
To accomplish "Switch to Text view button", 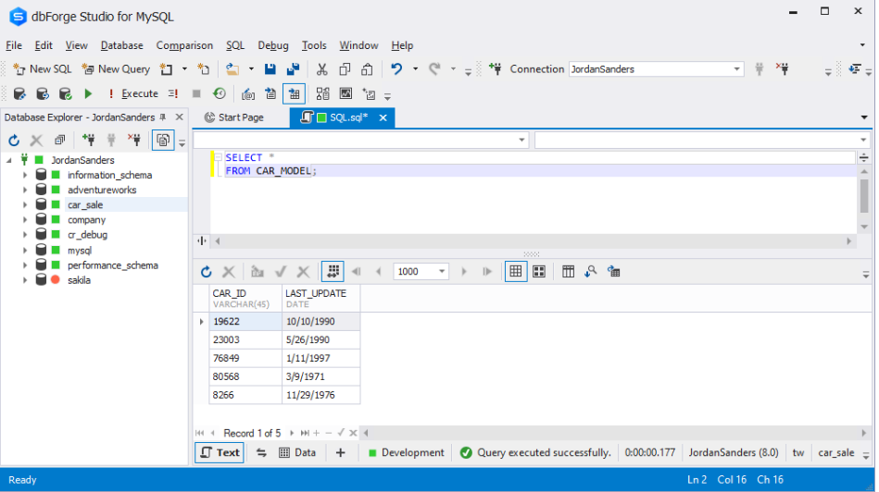I will click(220, 452).
